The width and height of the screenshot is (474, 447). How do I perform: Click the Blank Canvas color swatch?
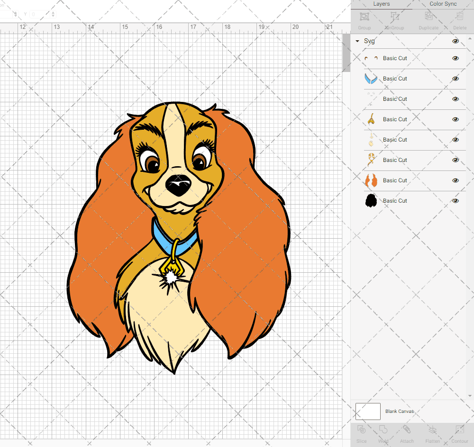tap(368, 411)
